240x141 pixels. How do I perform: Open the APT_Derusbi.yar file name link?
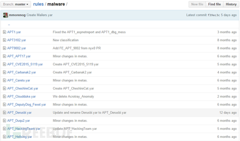(x=19, y=112)
